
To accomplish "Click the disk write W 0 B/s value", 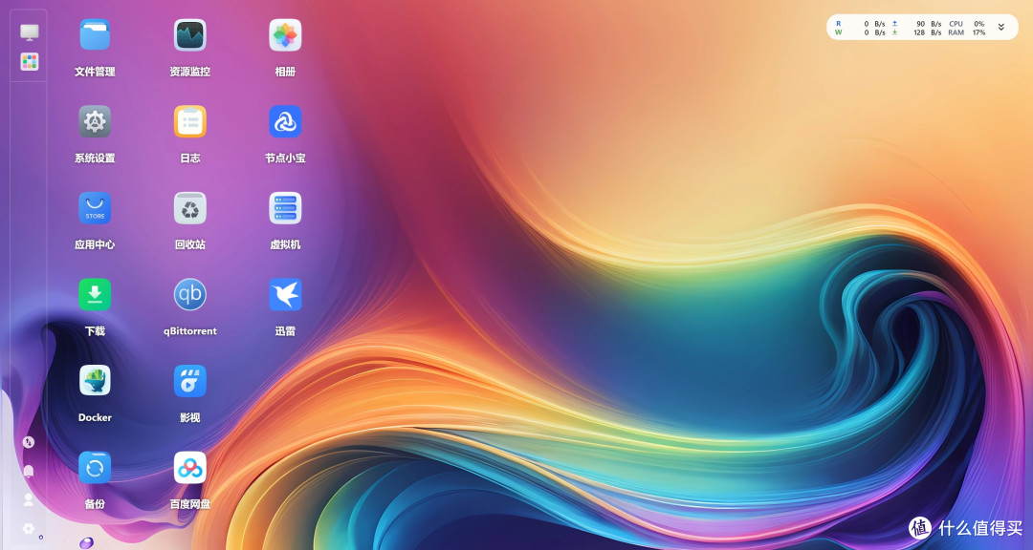I will pos(861,32).
